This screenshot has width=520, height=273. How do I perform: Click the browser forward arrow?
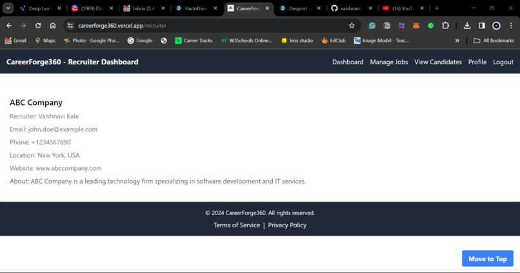click(x=23, y=26)
